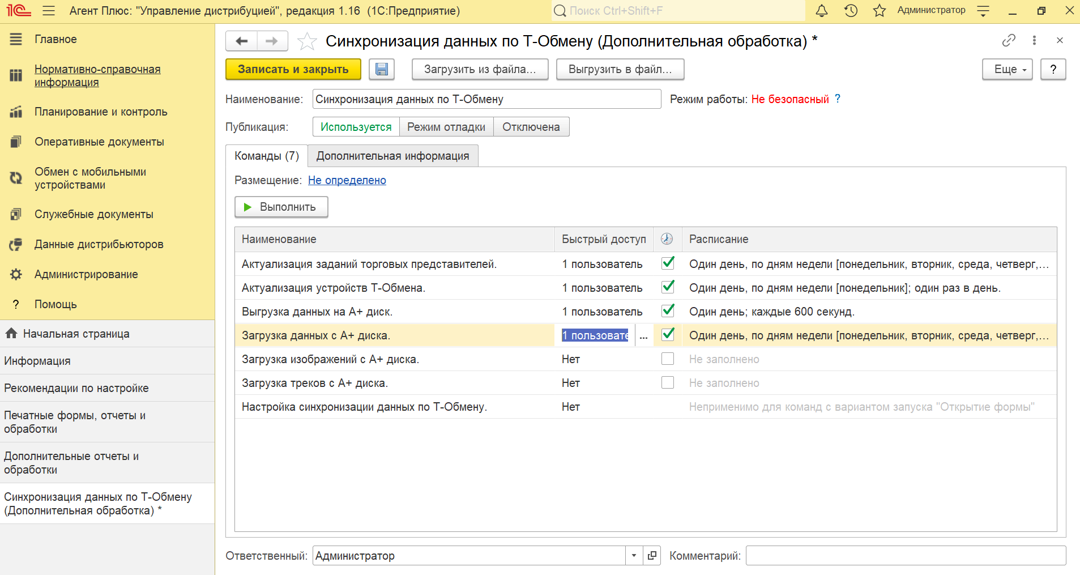Uncheck schedule for Актуализация заданий торговых представителей

pos(668,263)
